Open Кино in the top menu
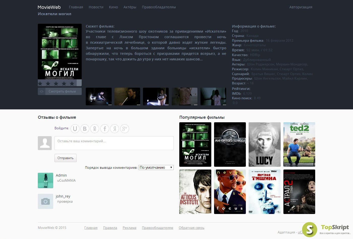Viewport: 353px width, 239px height. (x=113, y=7)
